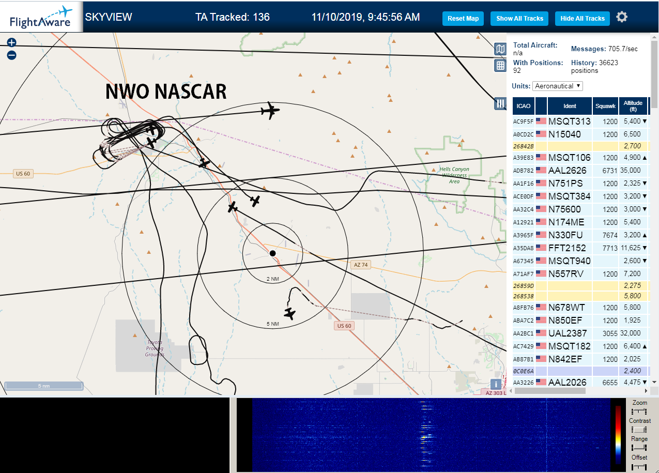This screenshot has height=473, width=659.
Task: Click the US flag in the N842EF row
Action: (541, 359)
